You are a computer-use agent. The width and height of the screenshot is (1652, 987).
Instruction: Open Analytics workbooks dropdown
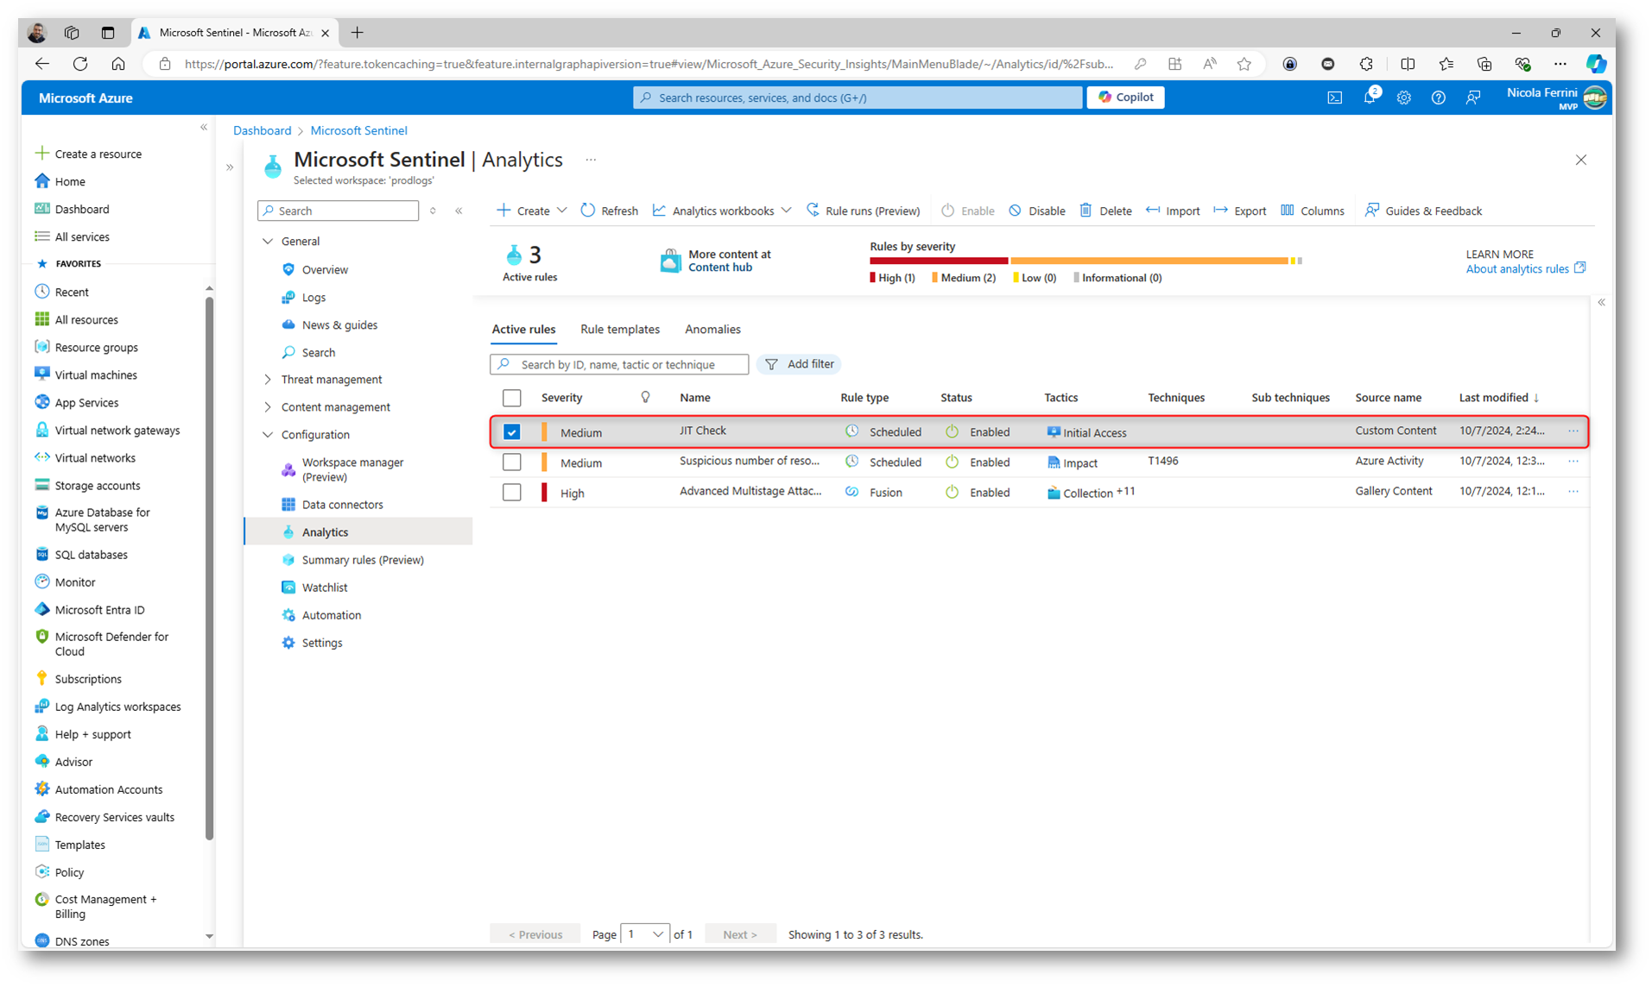722,211
